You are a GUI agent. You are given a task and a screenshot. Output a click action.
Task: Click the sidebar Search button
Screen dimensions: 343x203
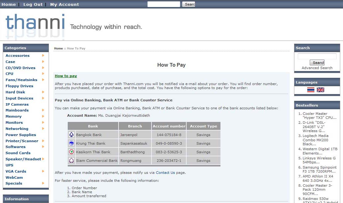(317, 62)
